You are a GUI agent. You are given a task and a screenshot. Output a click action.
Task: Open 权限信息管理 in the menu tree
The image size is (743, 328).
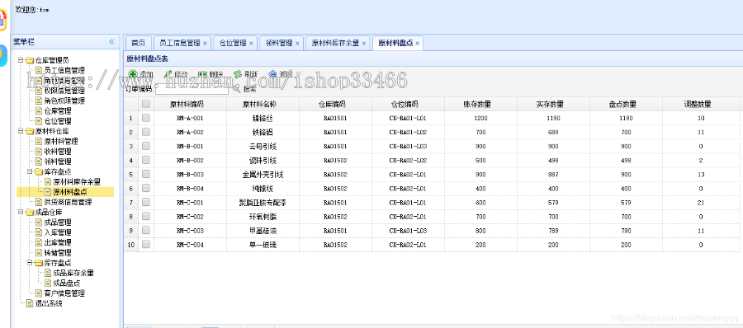(64, 91)
